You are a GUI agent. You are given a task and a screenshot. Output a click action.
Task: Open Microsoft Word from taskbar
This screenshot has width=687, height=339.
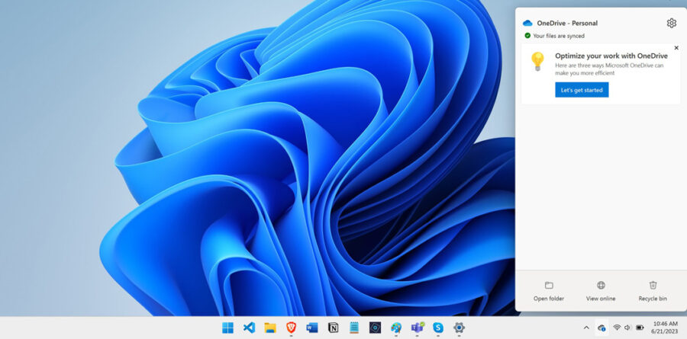click(311, 328)
